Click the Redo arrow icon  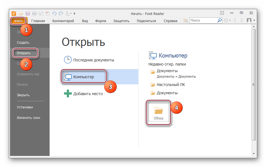pos(61,13)
